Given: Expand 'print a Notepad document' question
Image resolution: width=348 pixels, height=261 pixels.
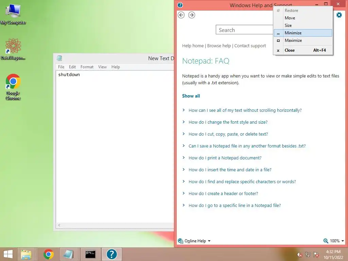Looking at the screenshot, I should [225, 158].
